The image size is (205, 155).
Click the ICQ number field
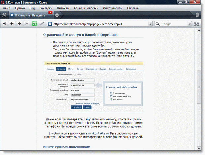83,95
